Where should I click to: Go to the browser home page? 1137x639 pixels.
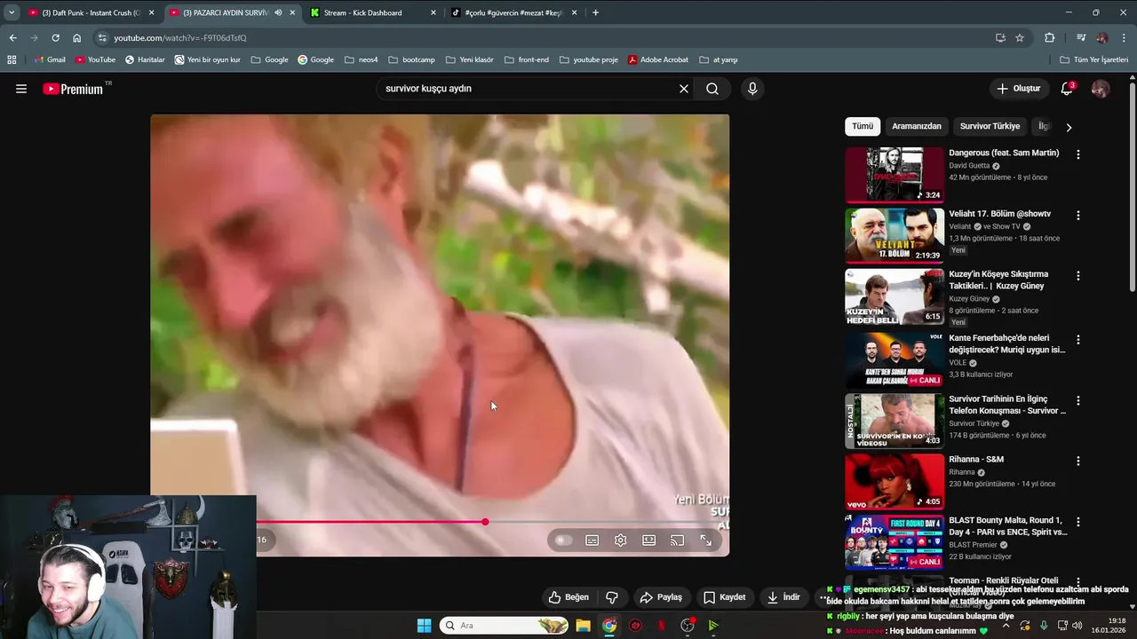pyautogui.click(x=76, y=38)
